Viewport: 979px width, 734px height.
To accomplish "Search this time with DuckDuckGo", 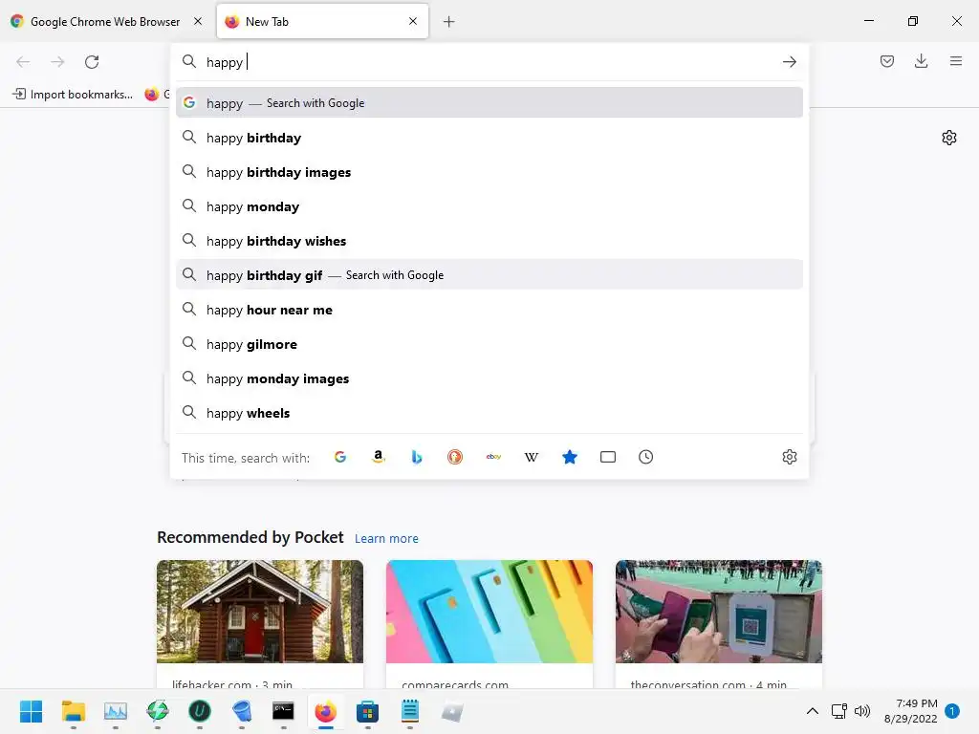I will click(454, 457).
